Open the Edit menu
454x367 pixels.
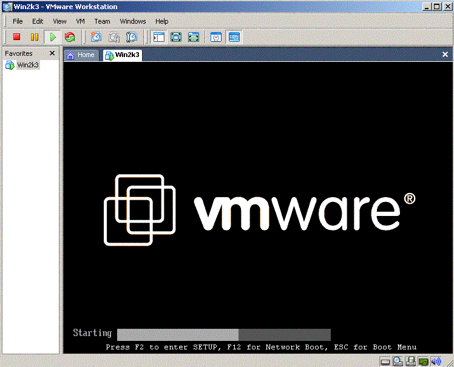click(38, 21)
